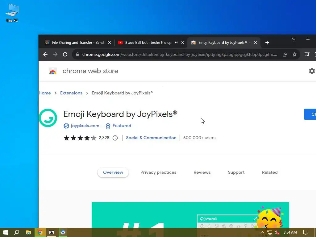Click the star rating

pyautogui.click(x=80, y=138)
